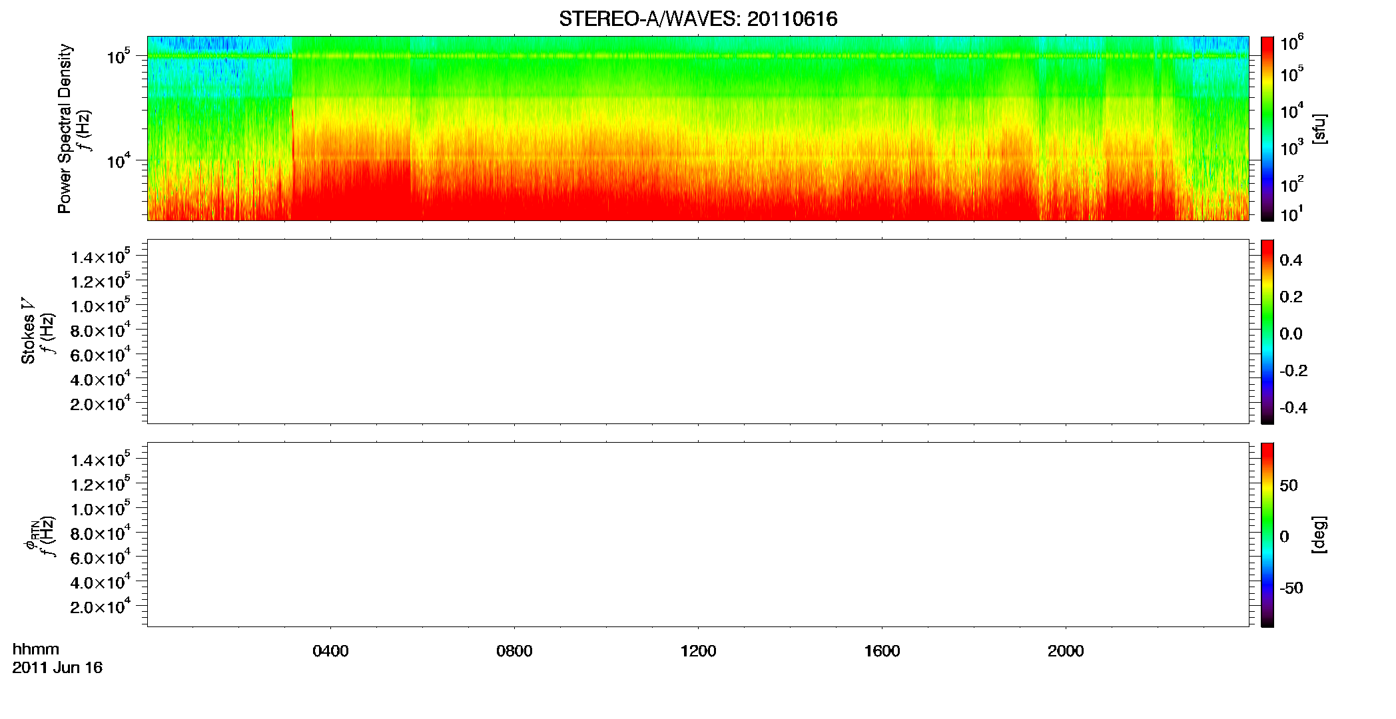This screenshot has width=1396, height=719.
Task: Select the lower [deg] unit label
Action: tap(1319, 535)
